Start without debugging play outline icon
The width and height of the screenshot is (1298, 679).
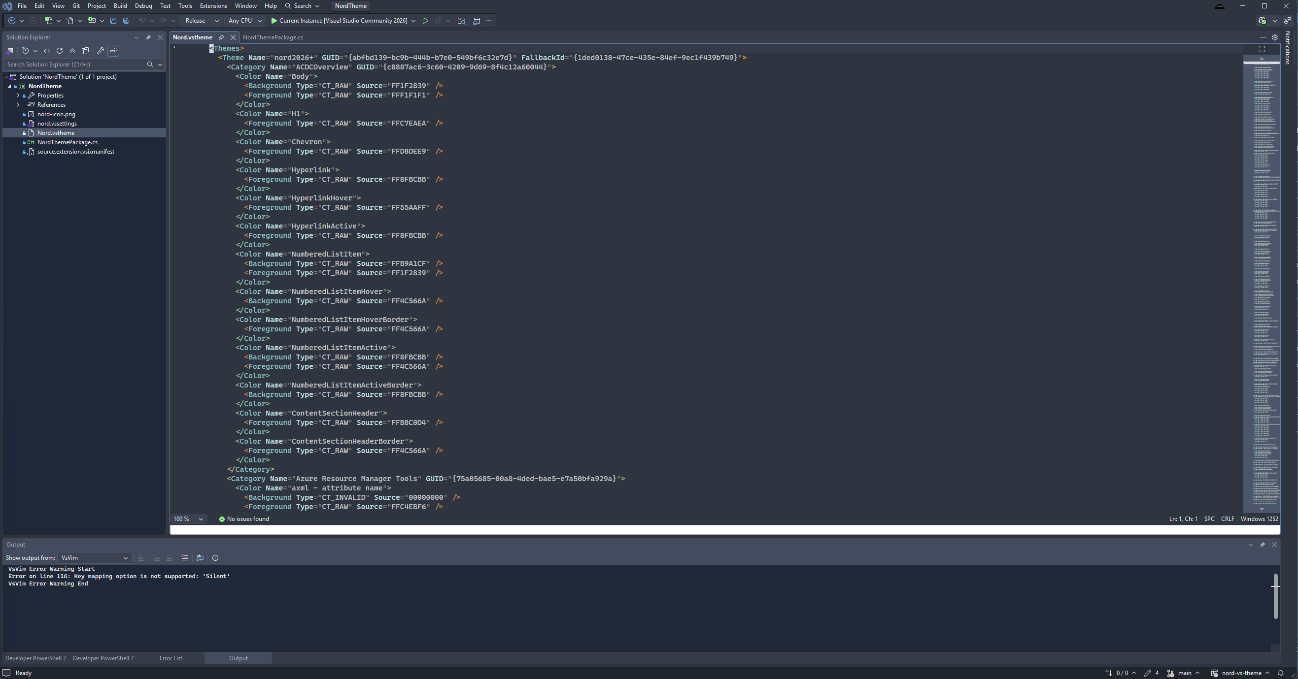[425, 21]
